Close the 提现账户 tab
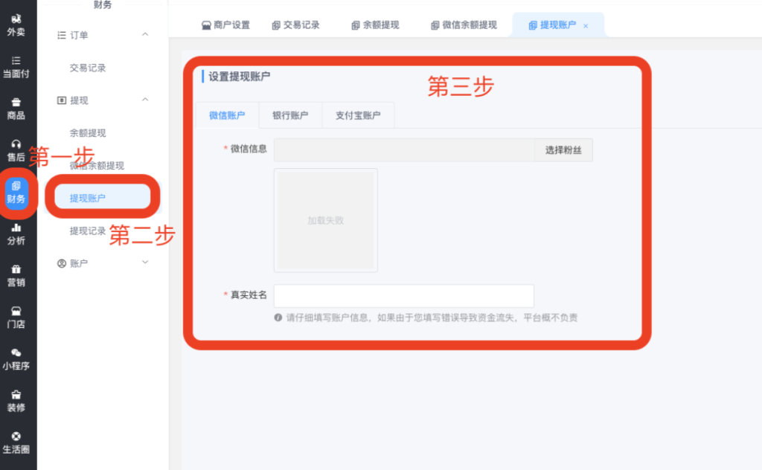Image resolution: width=762 pixels, height=470 pixels. [586, 26]
